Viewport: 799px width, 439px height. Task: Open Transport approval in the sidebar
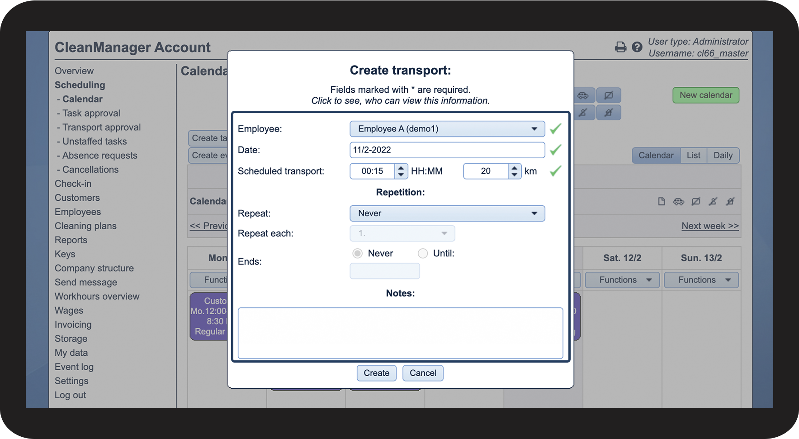pyautogui.click(x=102, y=127)
